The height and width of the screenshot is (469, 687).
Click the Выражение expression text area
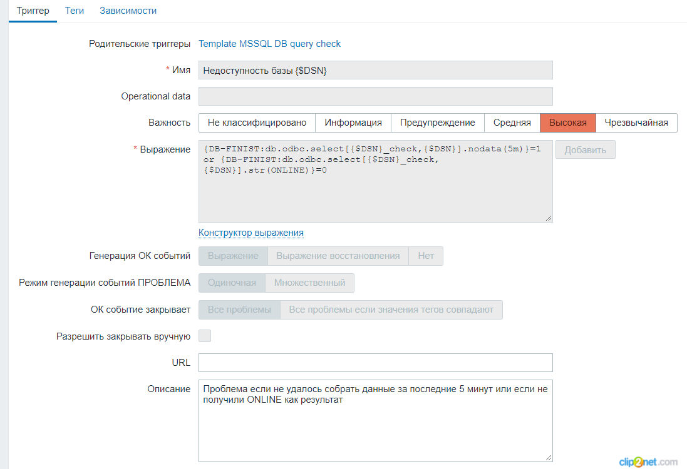pyautogui.click(x=375, y=194)
